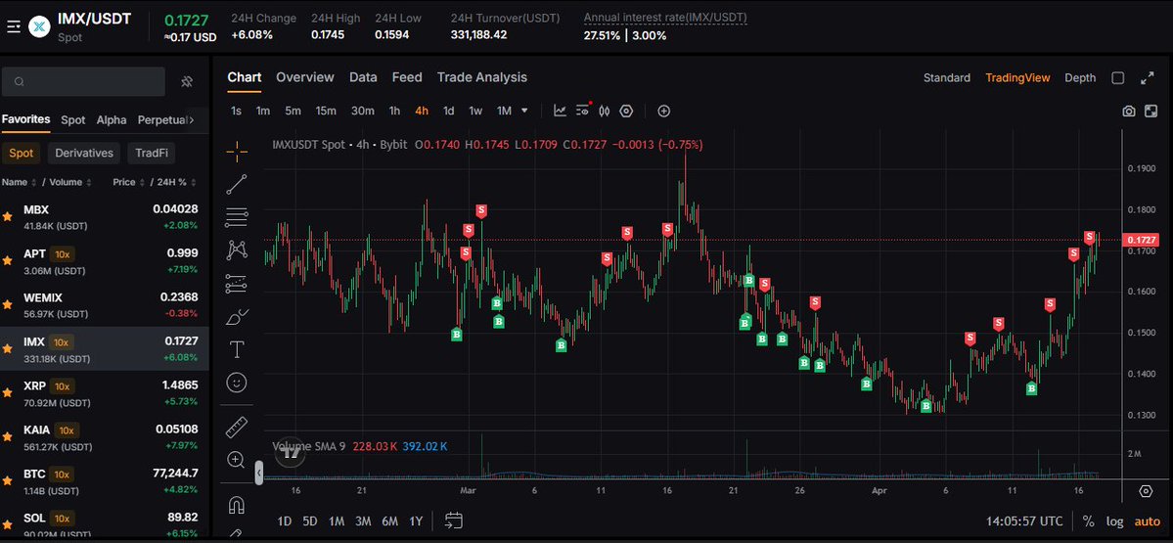Click the add chart plus icon
This screenshot has width=1173, height=543.
[x=663, y=111]
